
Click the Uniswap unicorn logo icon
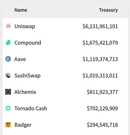click(x=8, y=26)
